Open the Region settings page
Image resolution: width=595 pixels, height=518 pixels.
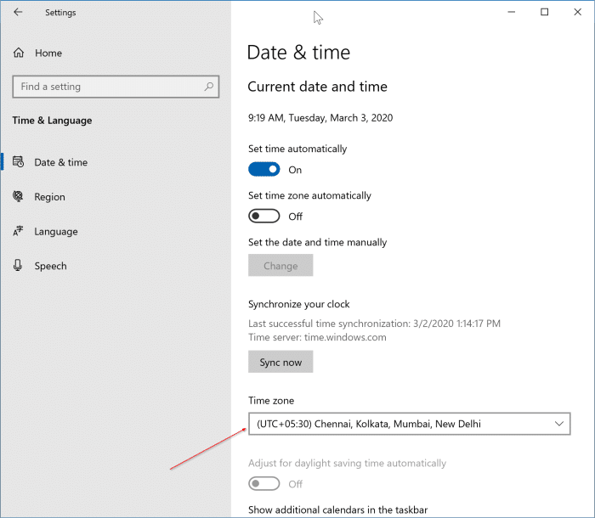click(49, 197)
